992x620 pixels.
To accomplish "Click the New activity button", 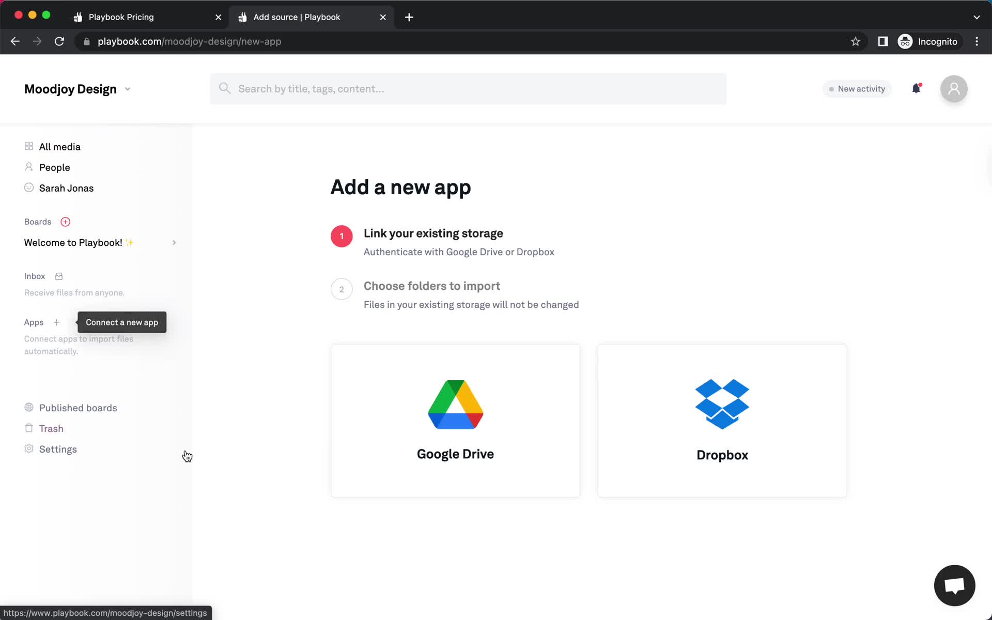I will tap(856, 88).
